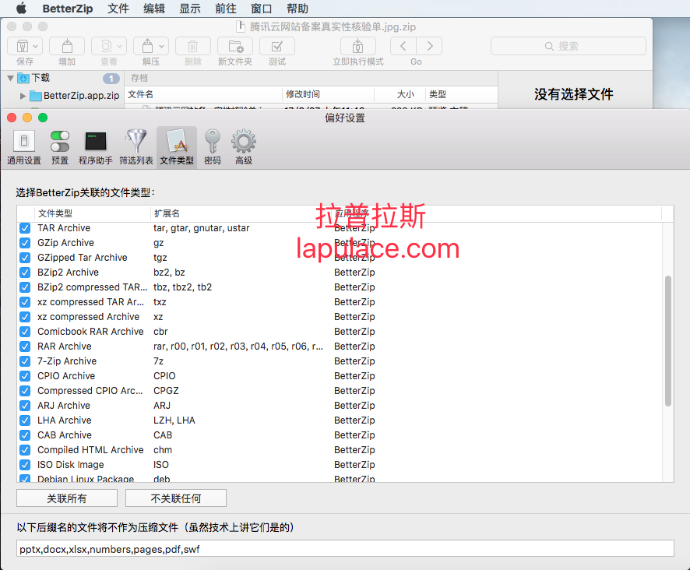Select the 文件类型 preferences pane
690x570 pixels.
[177, 147]
